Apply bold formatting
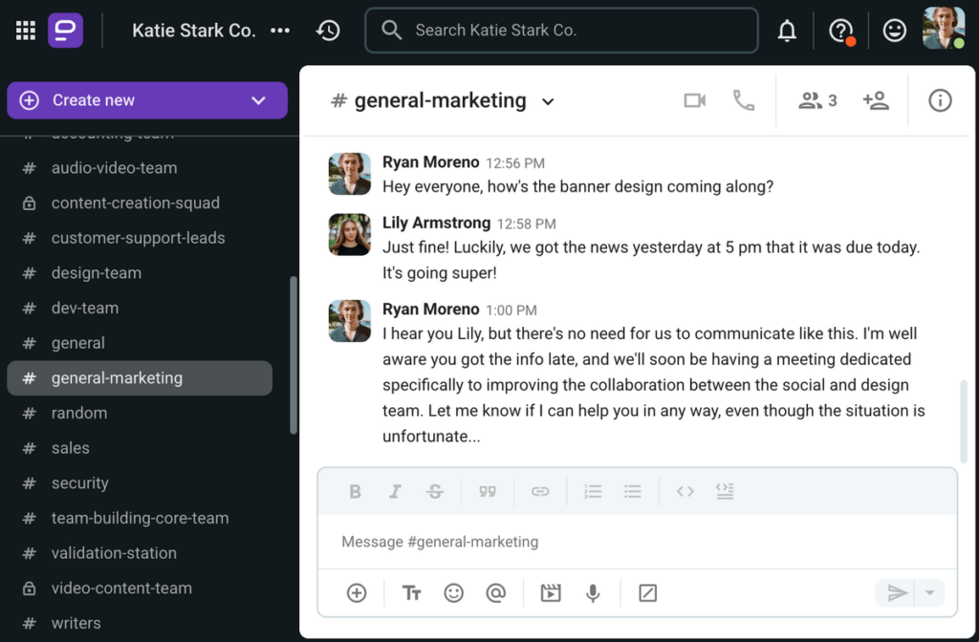The image size is (979, 642). [x=355, y=491]
